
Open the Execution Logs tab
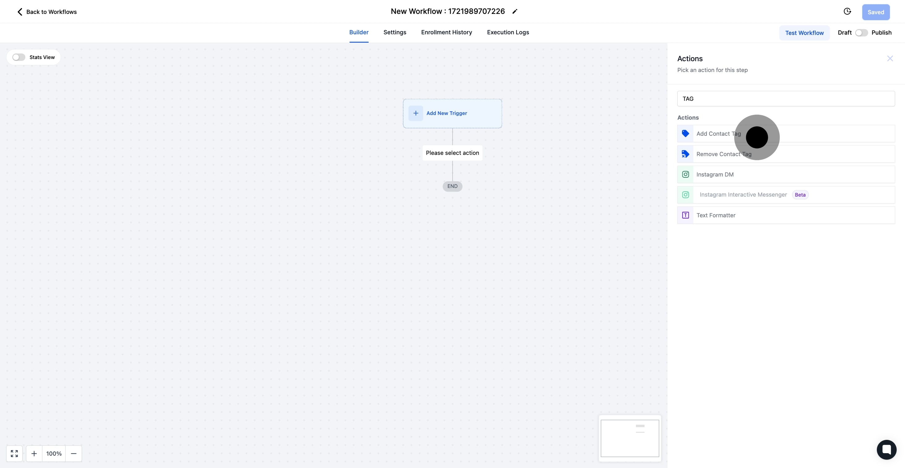508,32
